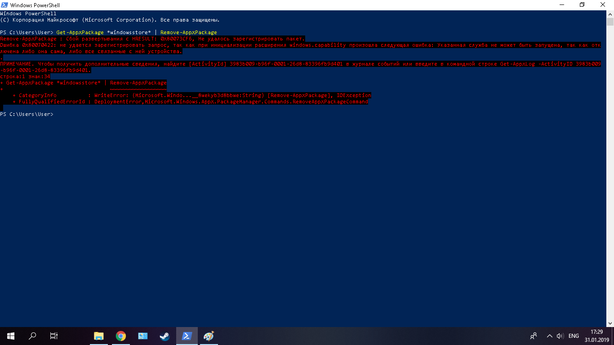The height and width of the screenshot is (345, 614).
Task: Open the clock and calendar flyout
Action: [x=596, y=336]
